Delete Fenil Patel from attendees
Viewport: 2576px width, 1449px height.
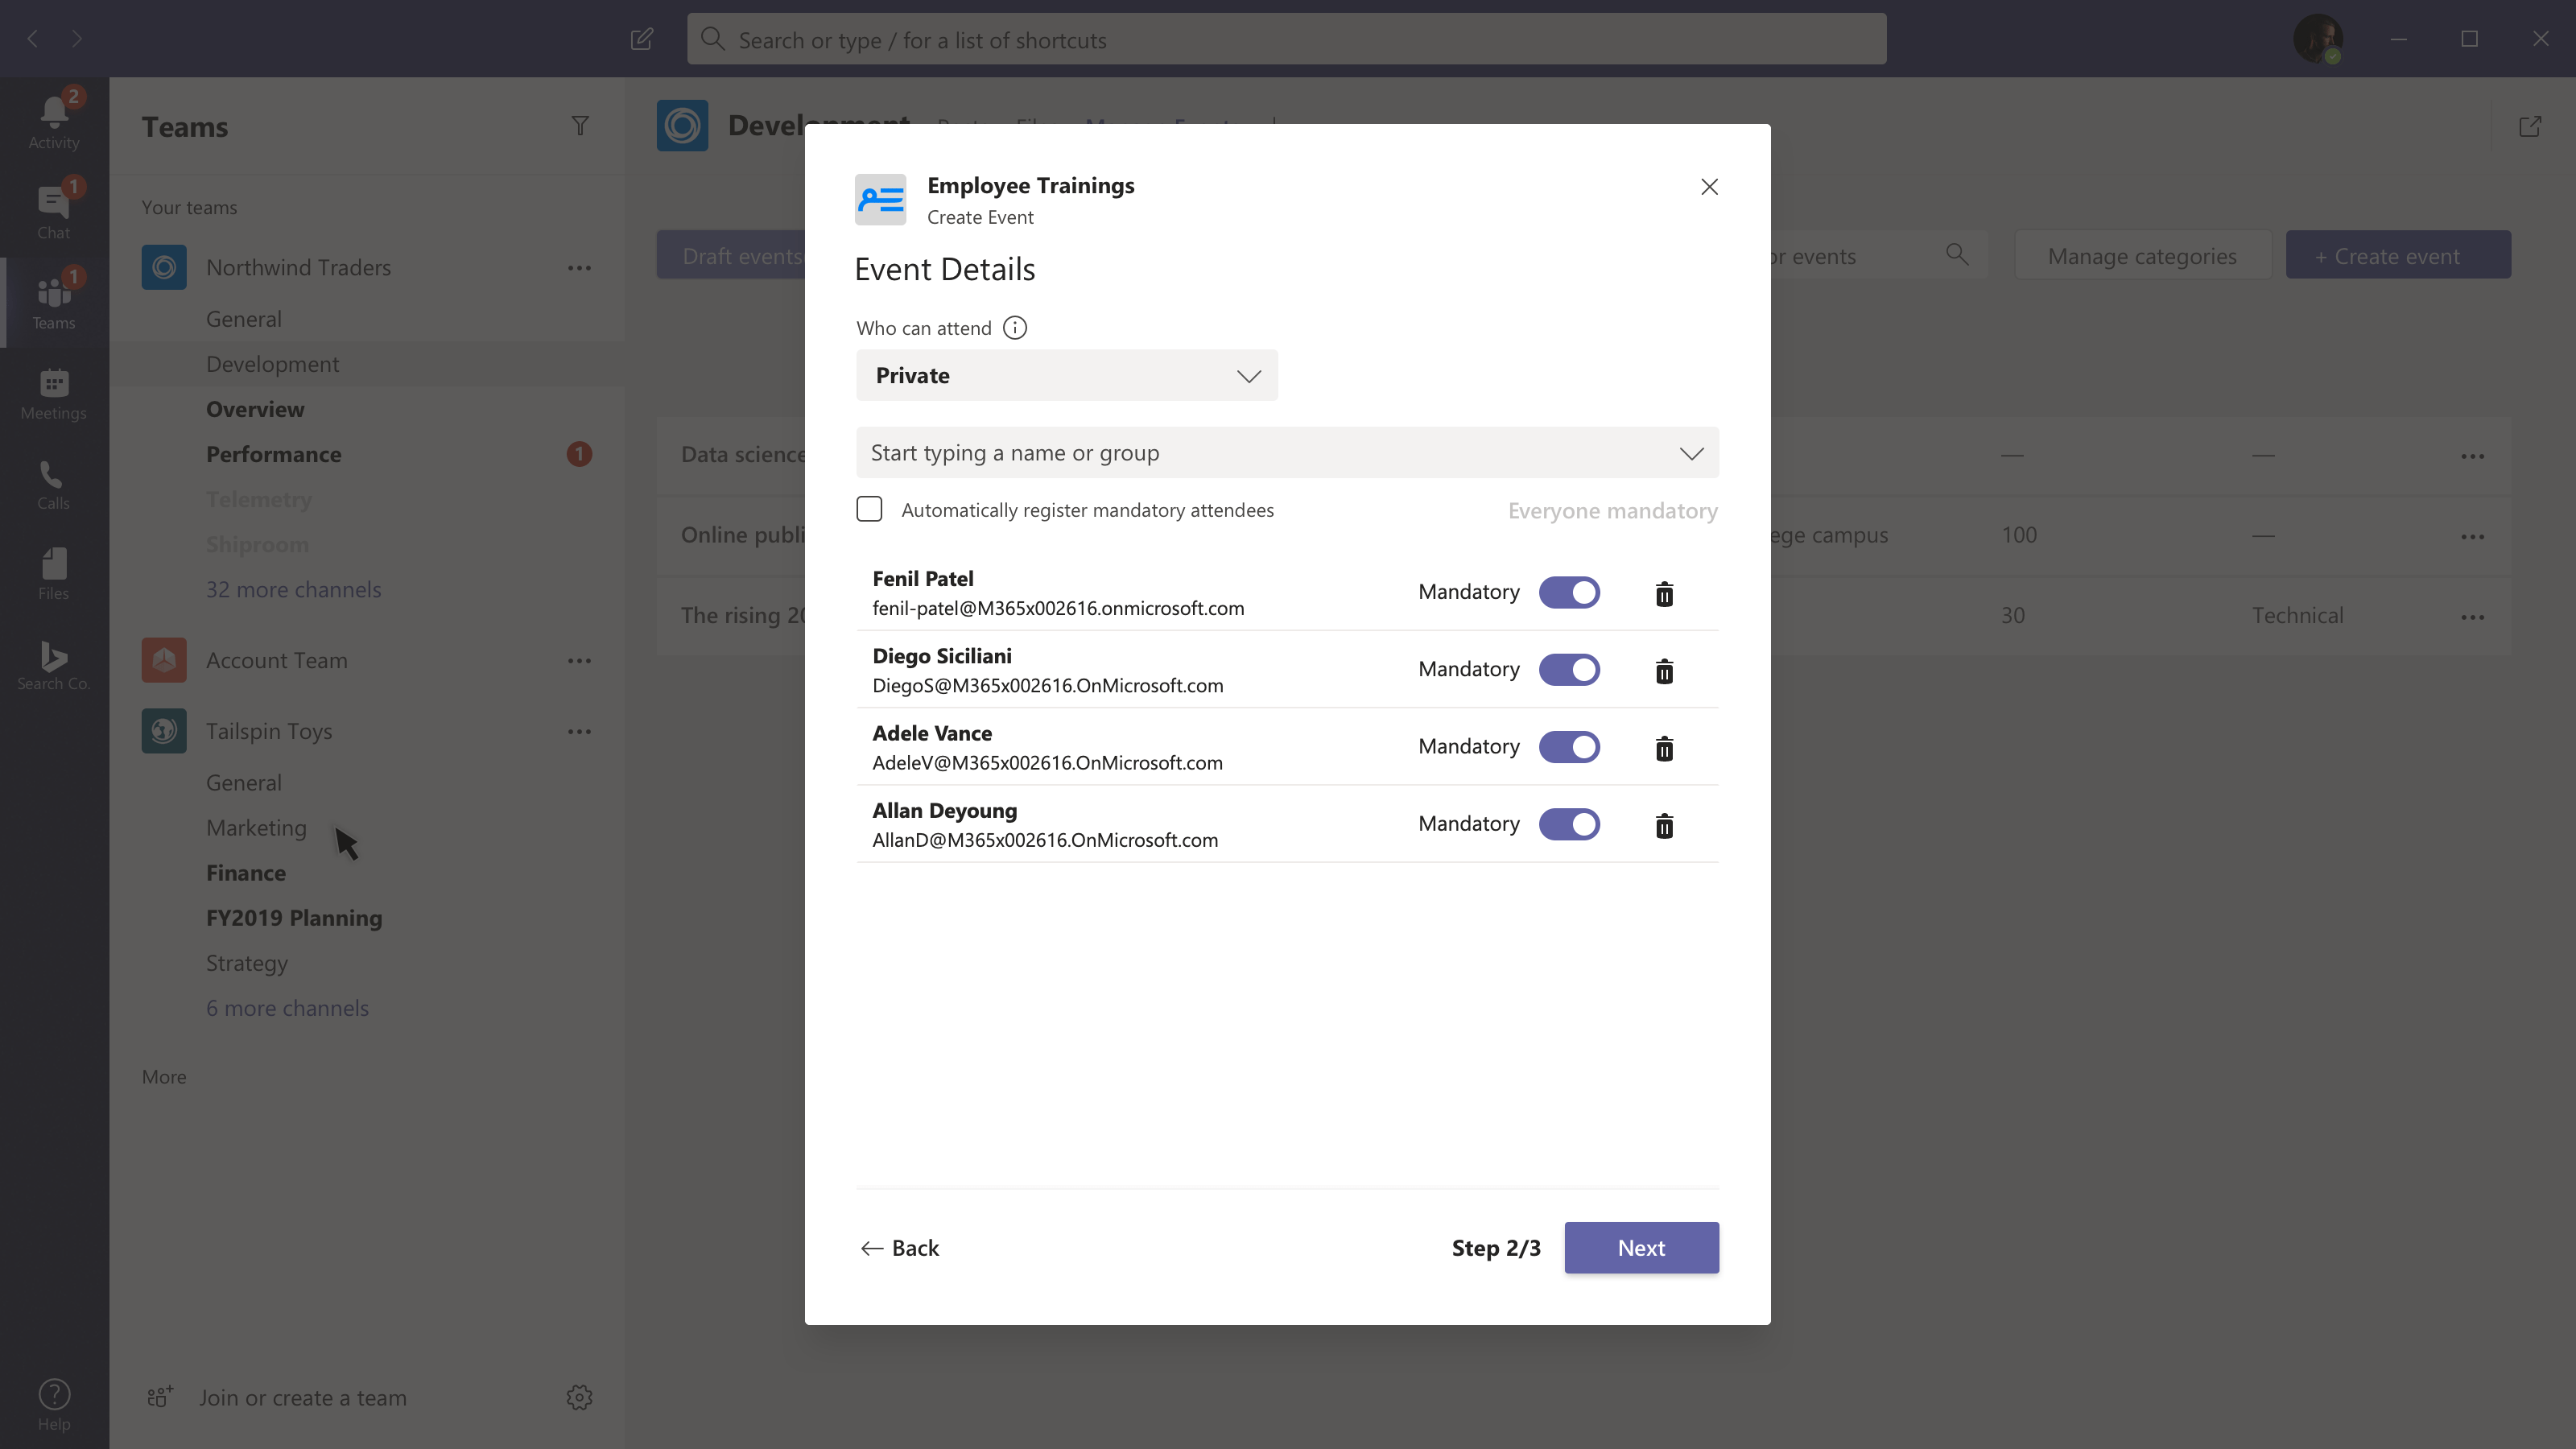(1664, 594)
